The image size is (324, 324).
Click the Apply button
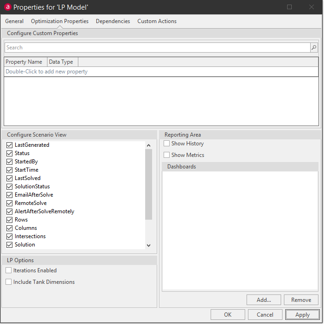coord(302,314)
